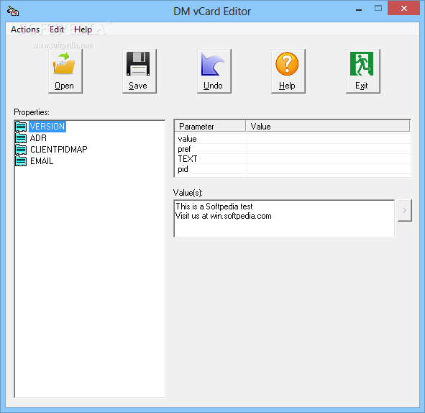
Task: Open Help via the question mark button
Action: 288,71
